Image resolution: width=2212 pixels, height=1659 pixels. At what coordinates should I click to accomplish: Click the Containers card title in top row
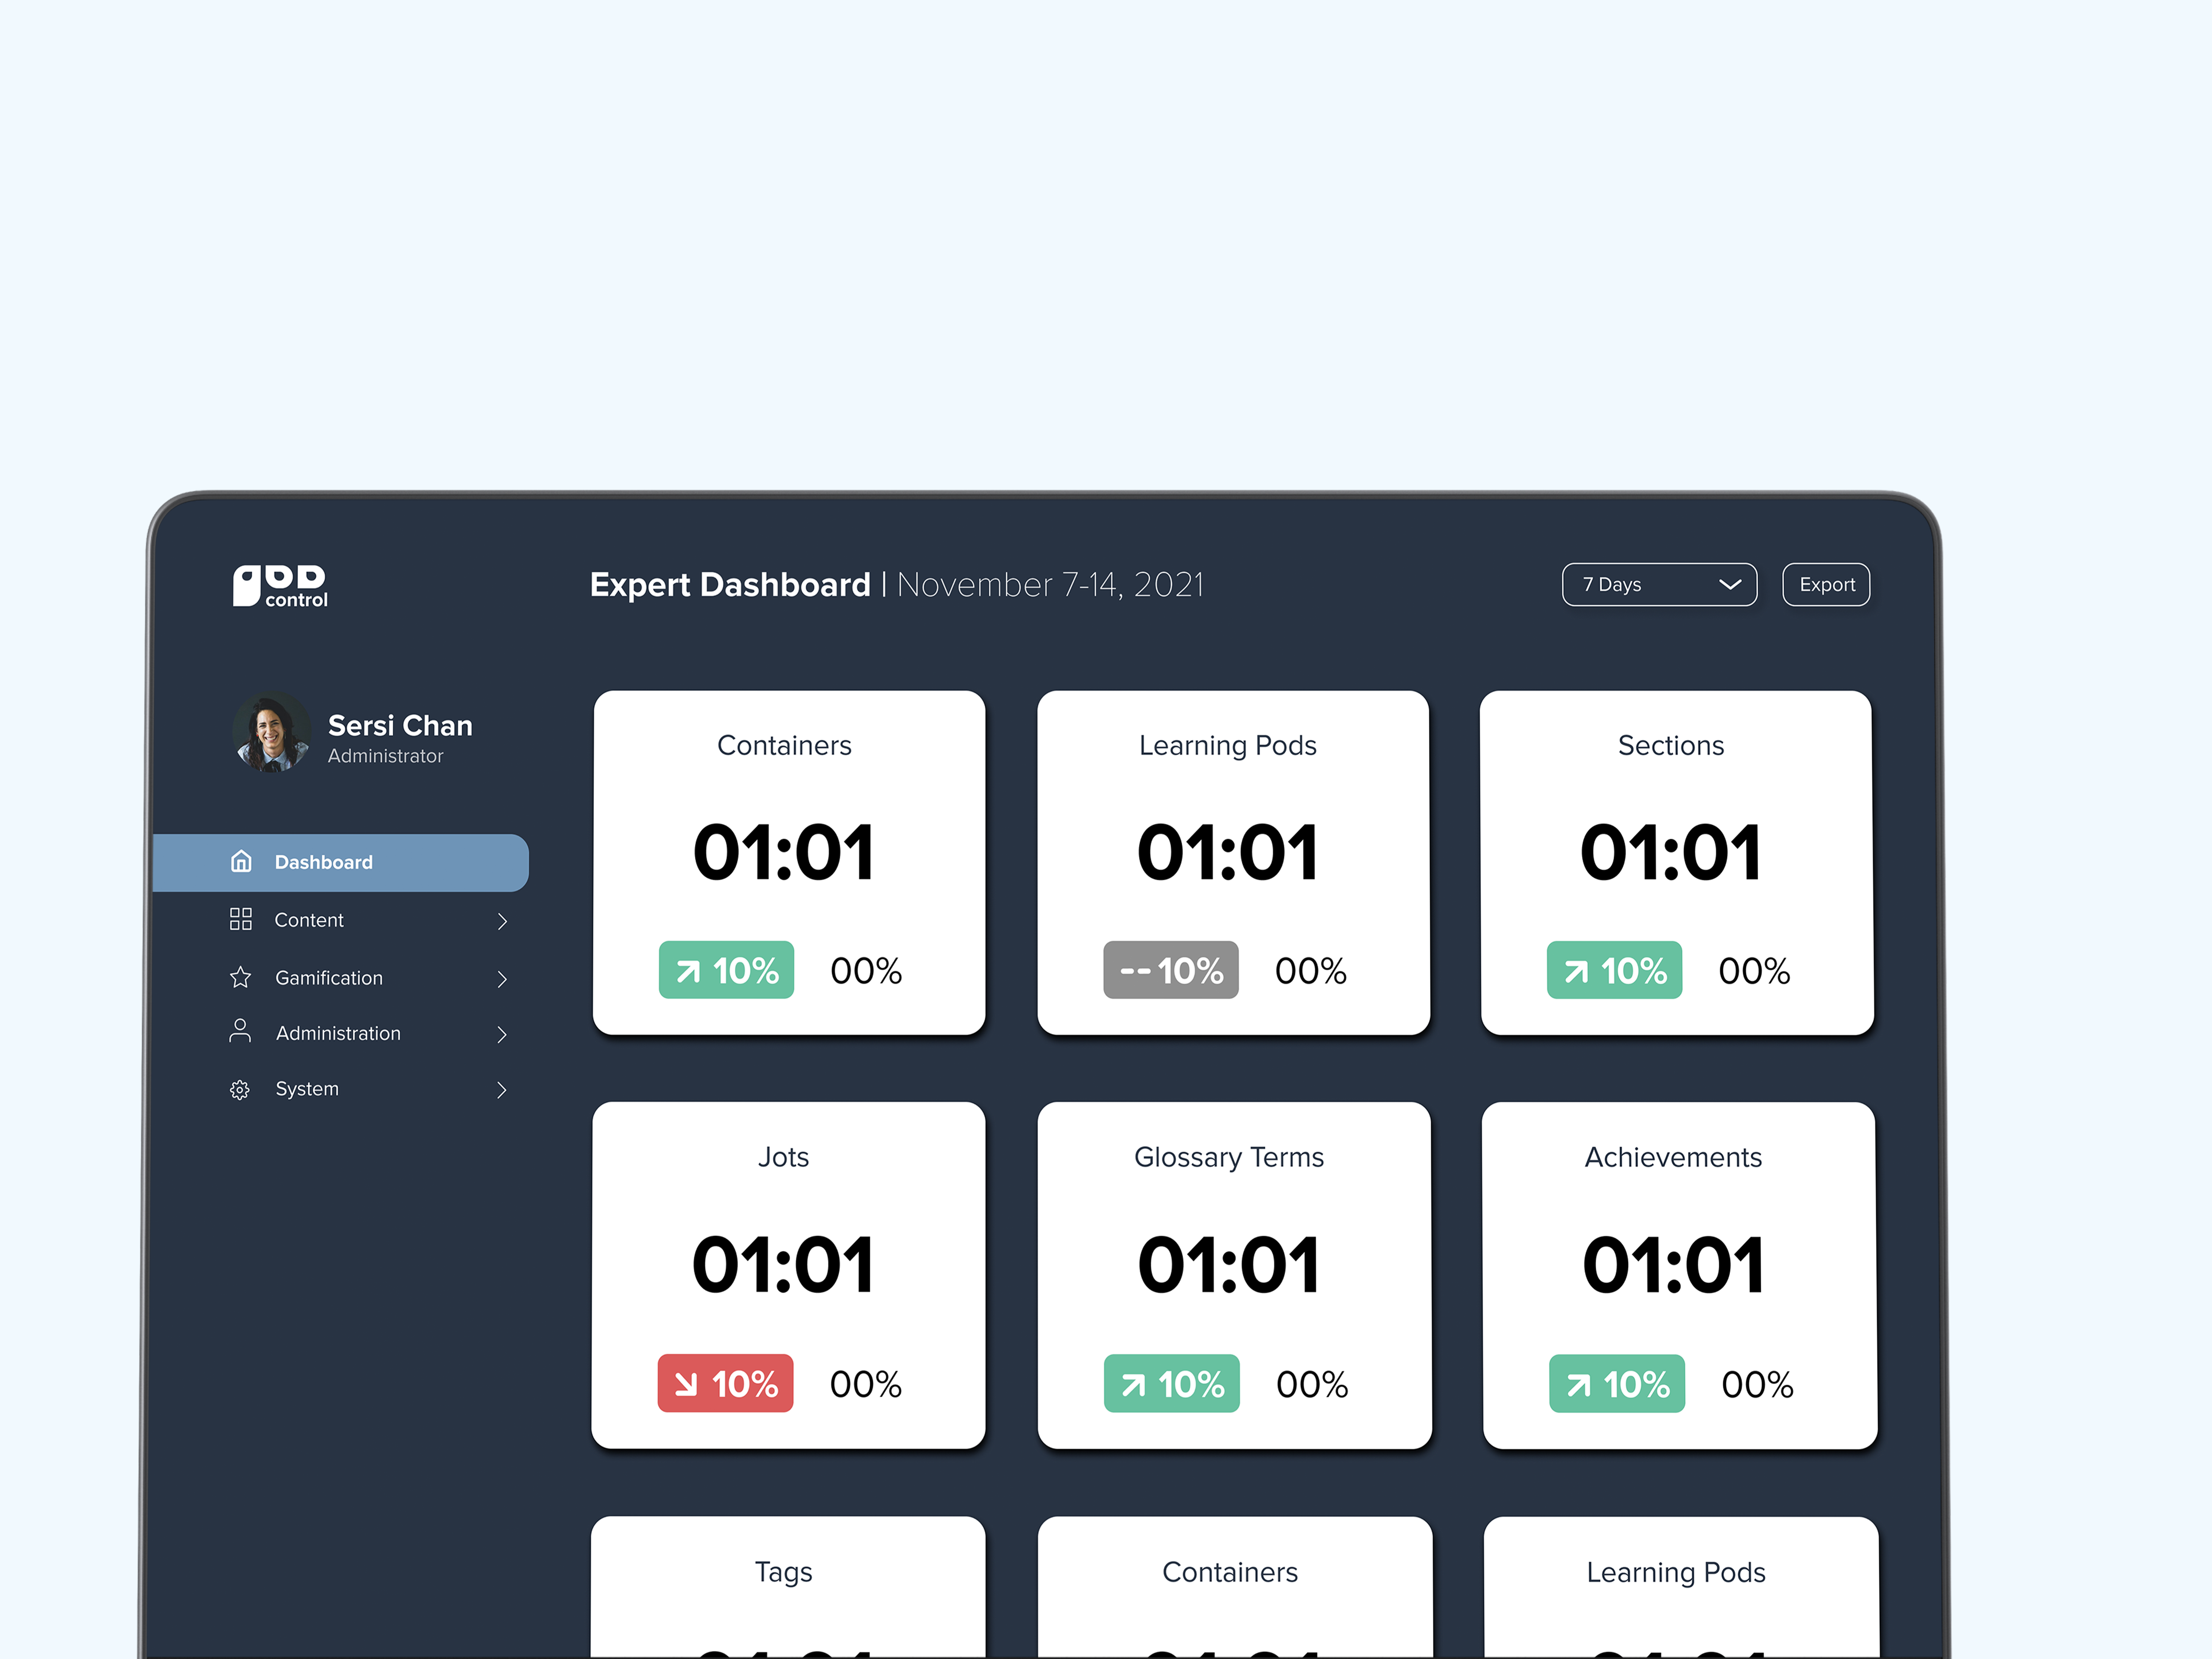coord(784,745)
